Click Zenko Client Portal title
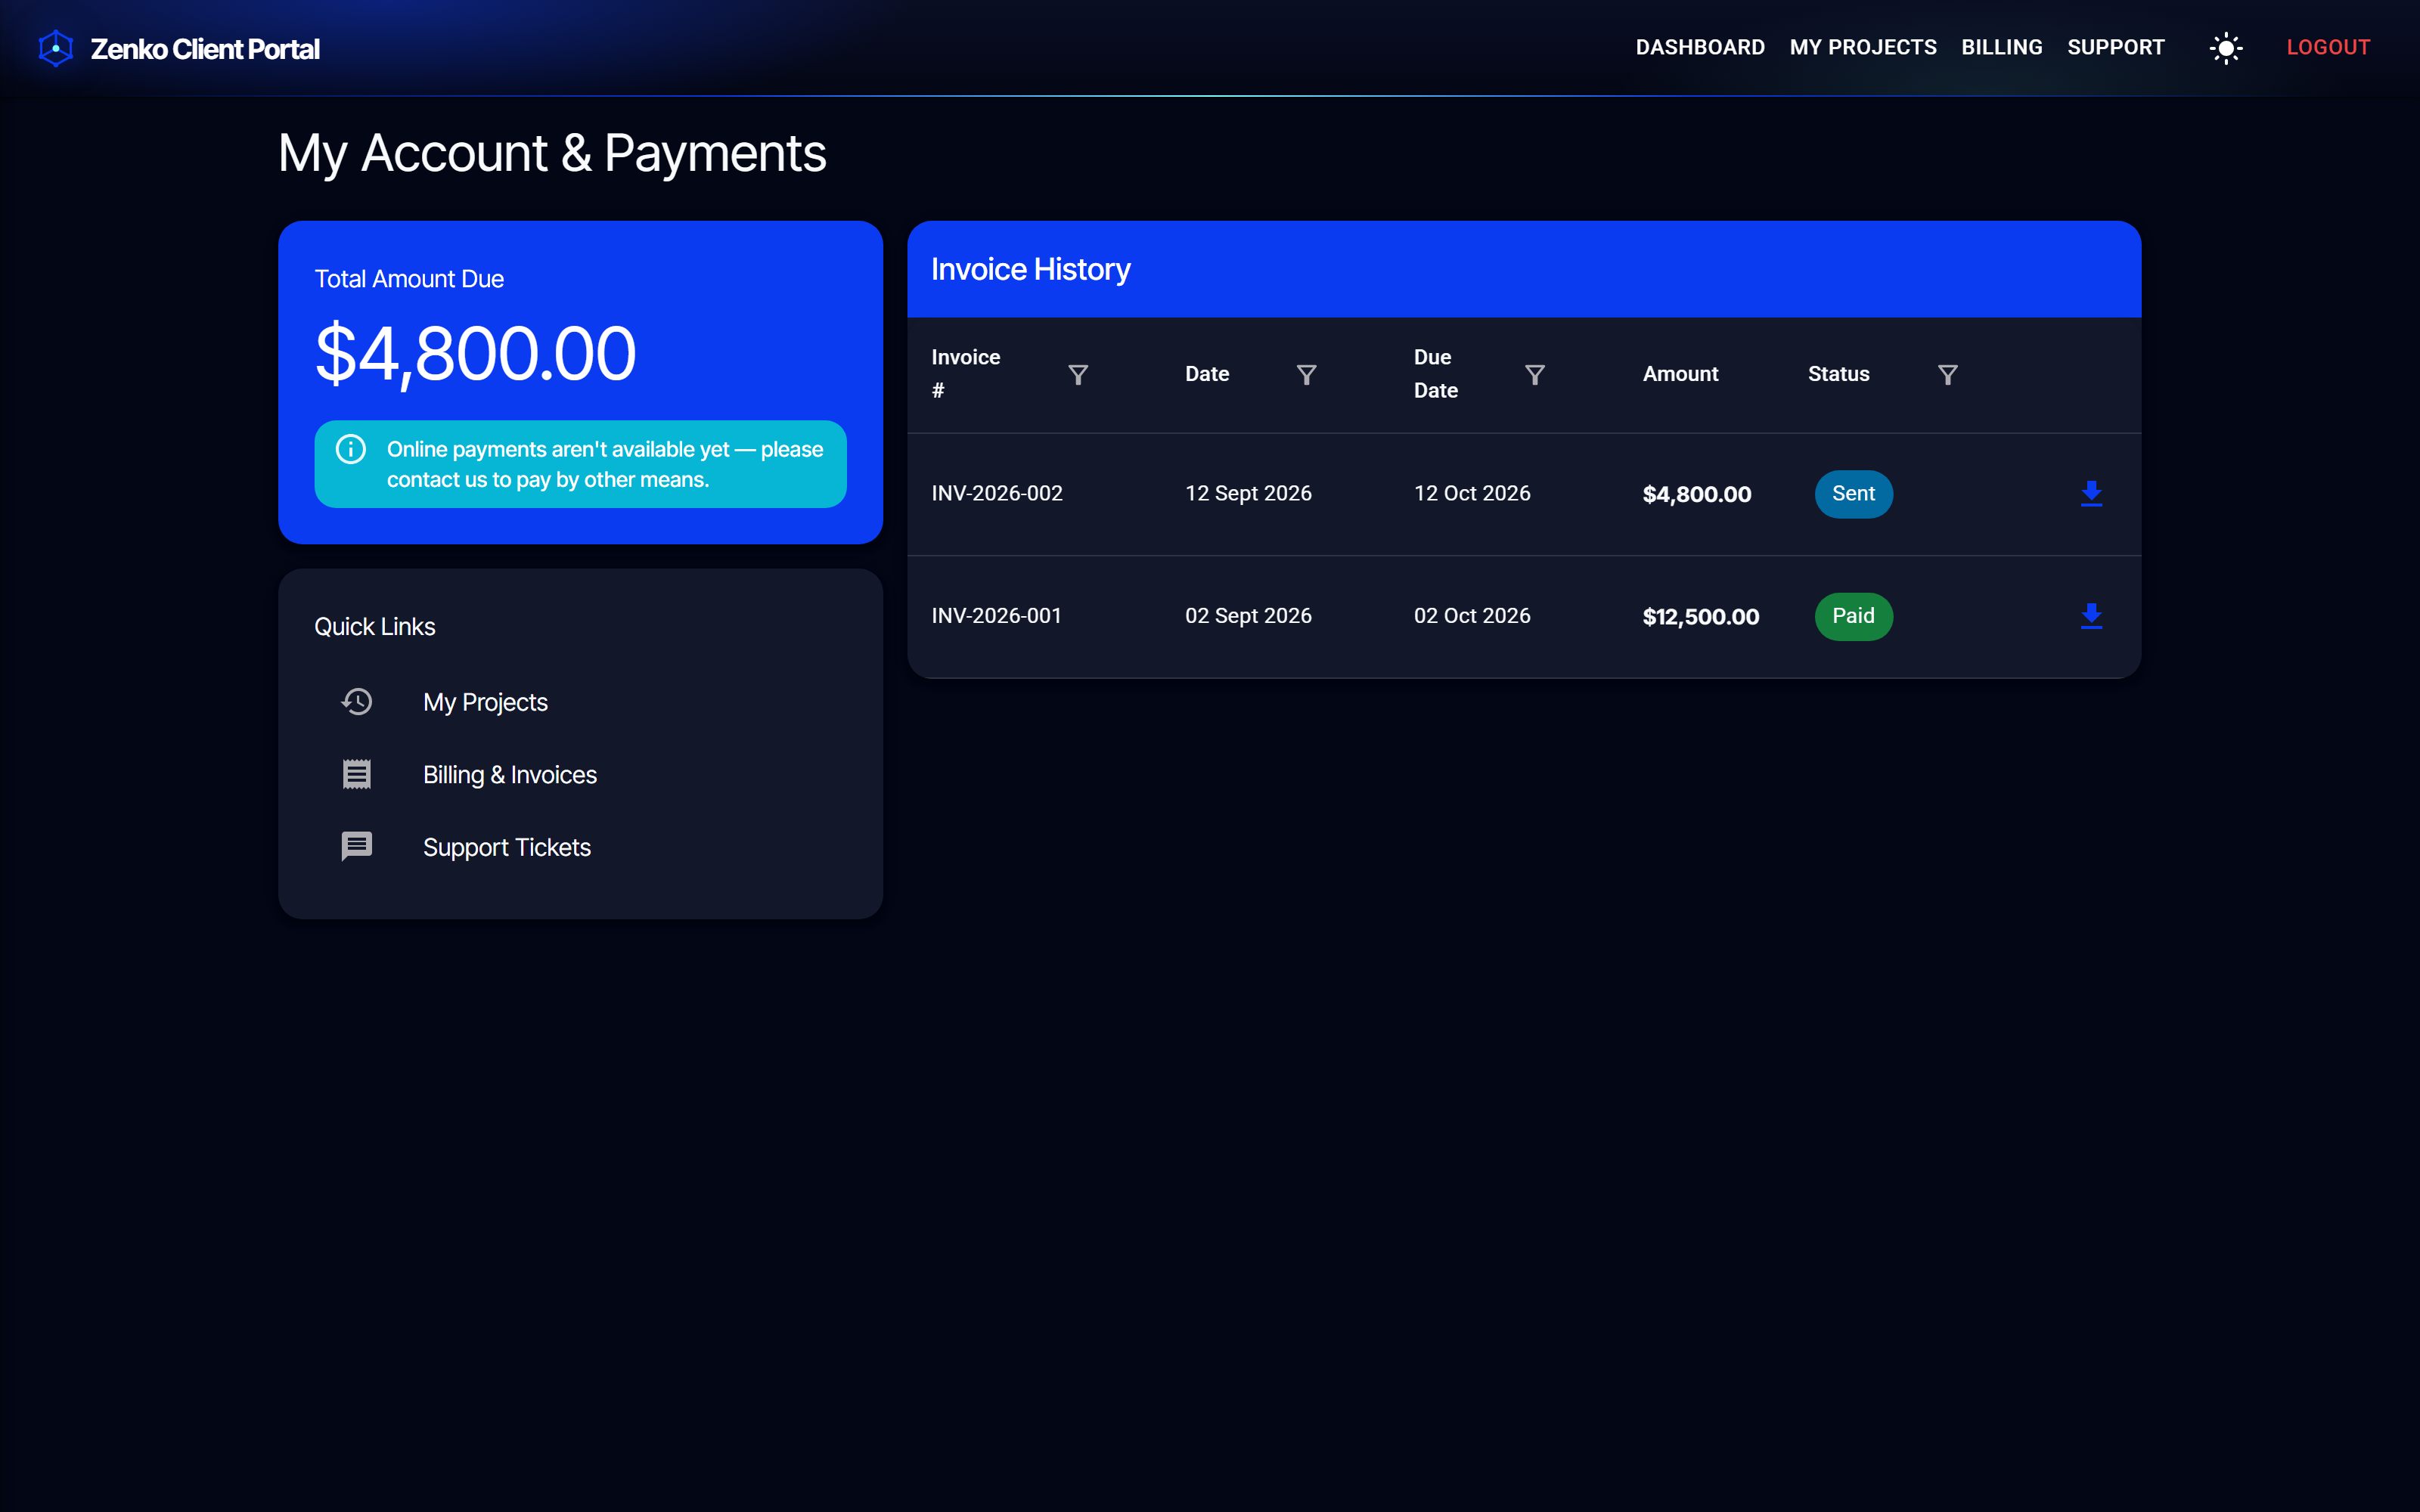Viewport: 2420px width, 1512px height. click(x=205, y=49)
